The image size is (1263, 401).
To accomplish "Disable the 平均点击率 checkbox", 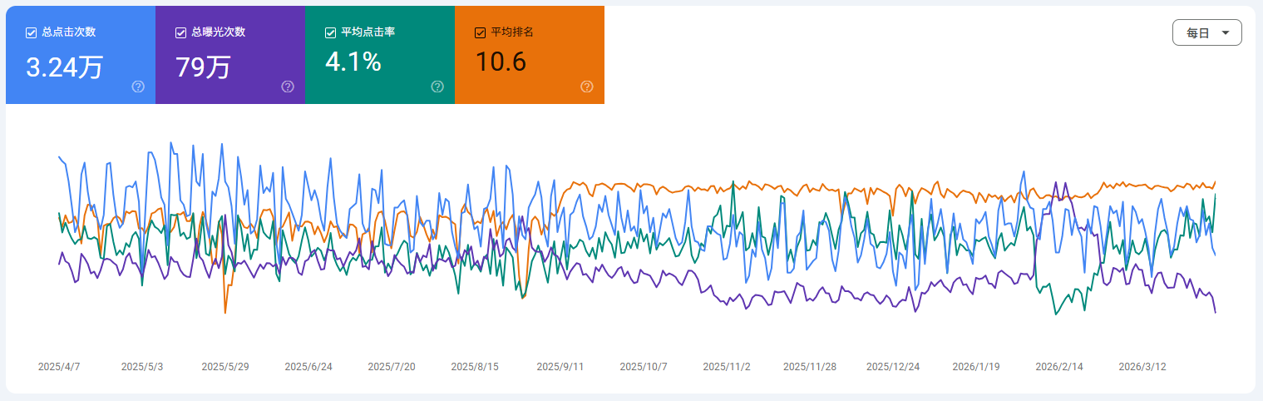I will tap(330, 32).
